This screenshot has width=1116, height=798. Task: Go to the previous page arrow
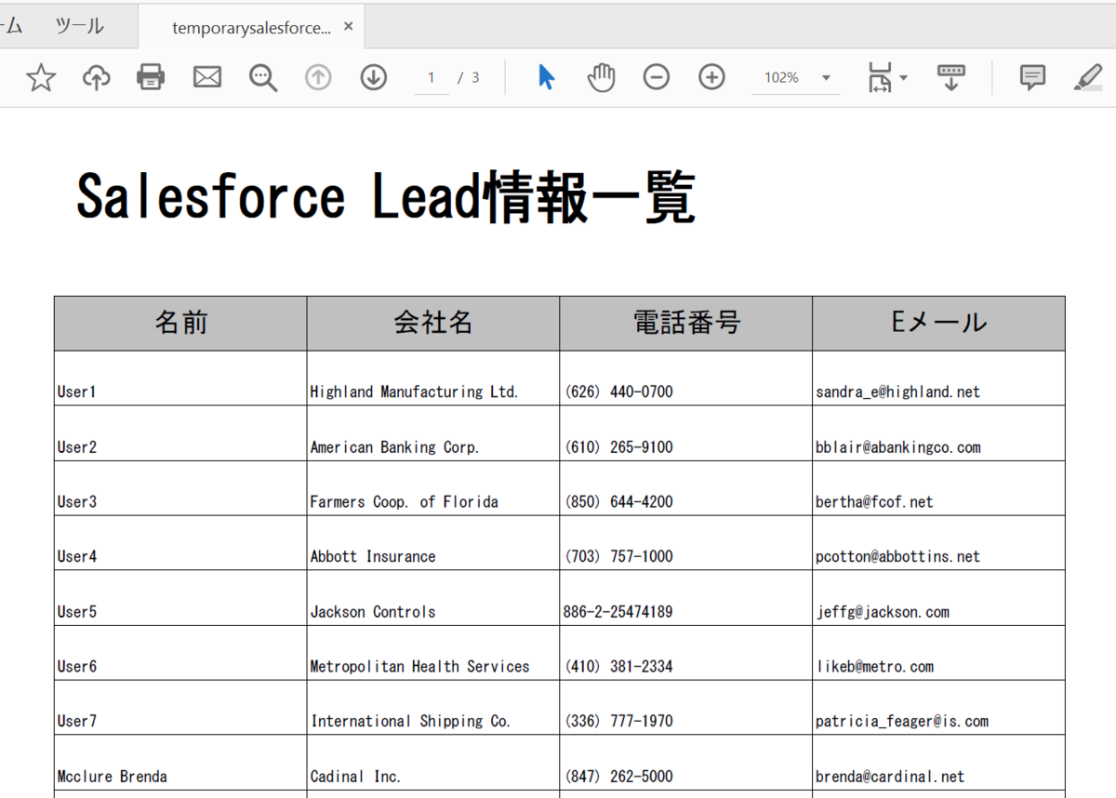tap(318, 77)
